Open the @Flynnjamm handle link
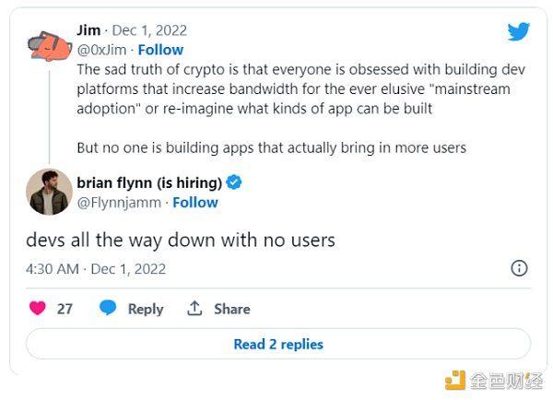This screenshot has width=553, height=400. [117, 202]
